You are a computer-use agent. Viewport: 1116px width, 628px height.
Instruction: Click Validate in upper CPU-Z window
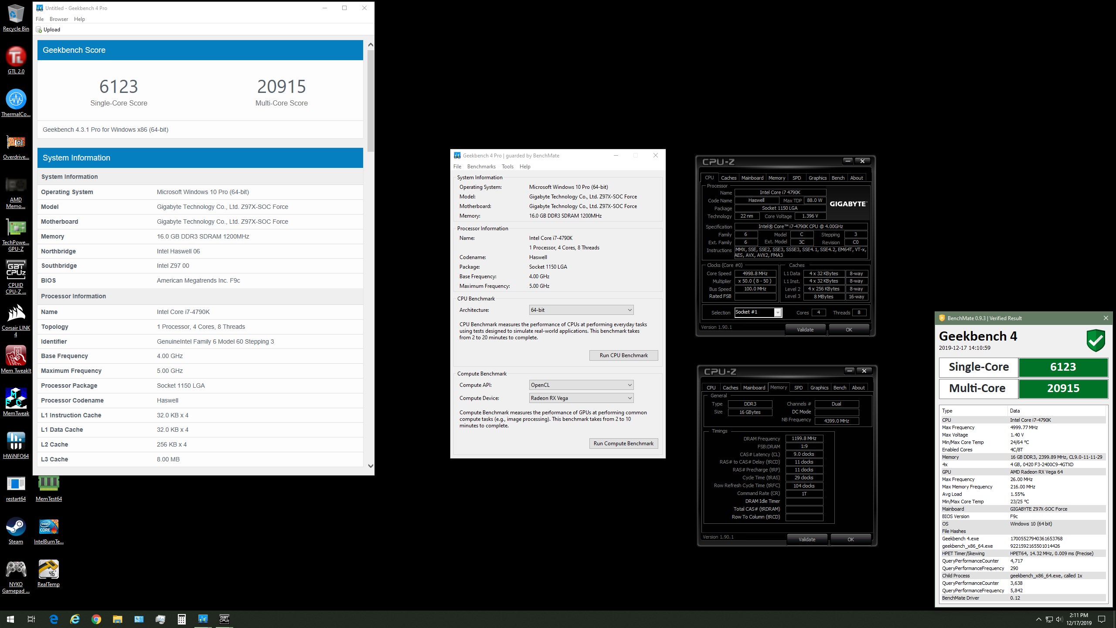tap(805, 330)
